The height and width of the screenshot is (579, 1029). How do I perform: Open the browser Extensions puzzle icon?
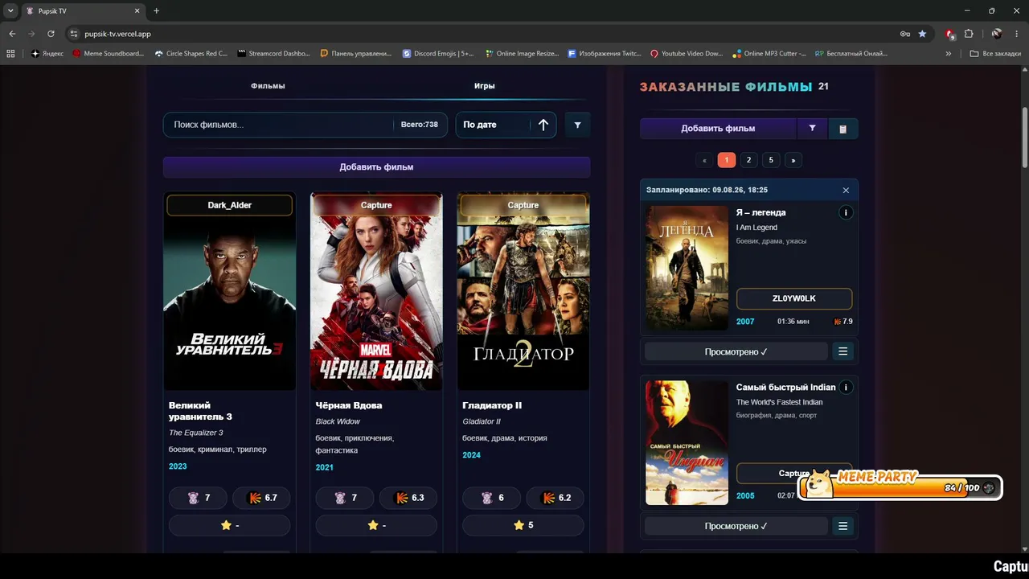pos(969,34)
